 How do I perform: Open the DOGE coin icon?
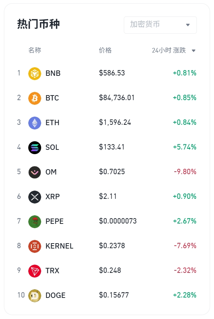(x=35, y=295)
